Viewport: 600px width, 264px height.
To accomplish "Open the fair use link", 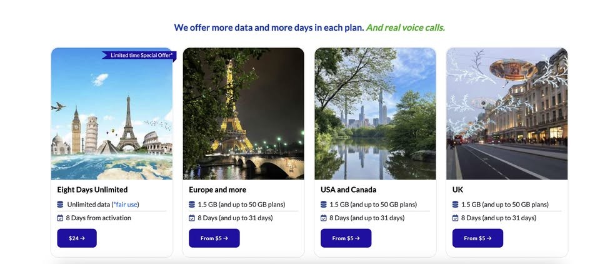I will pos(126,205).
